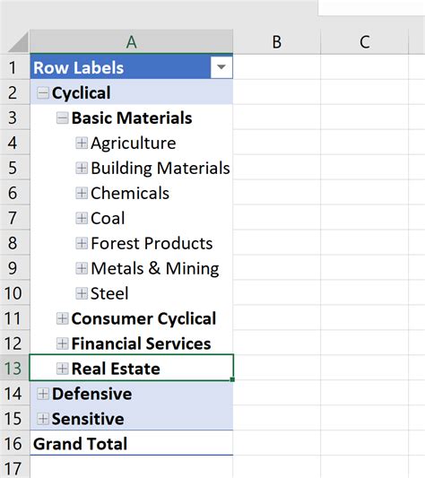Expand the Sensitive group
This screenshot has width=425, height=478.
43,419
